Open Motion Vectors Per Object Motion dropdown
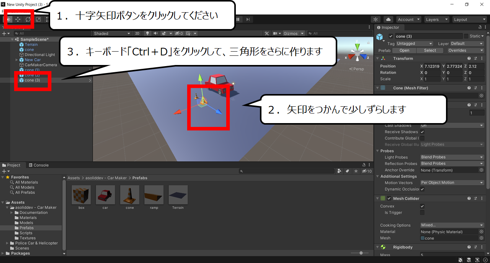 pyautogui.click(x=452, y=183)
